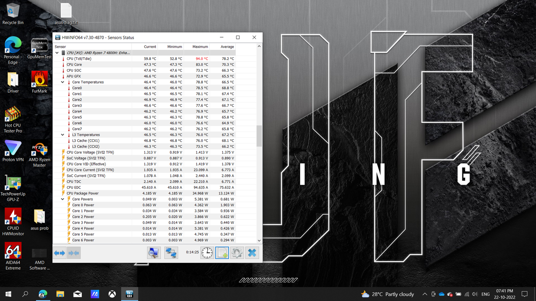Open File Explorer from taskbar

60,294
